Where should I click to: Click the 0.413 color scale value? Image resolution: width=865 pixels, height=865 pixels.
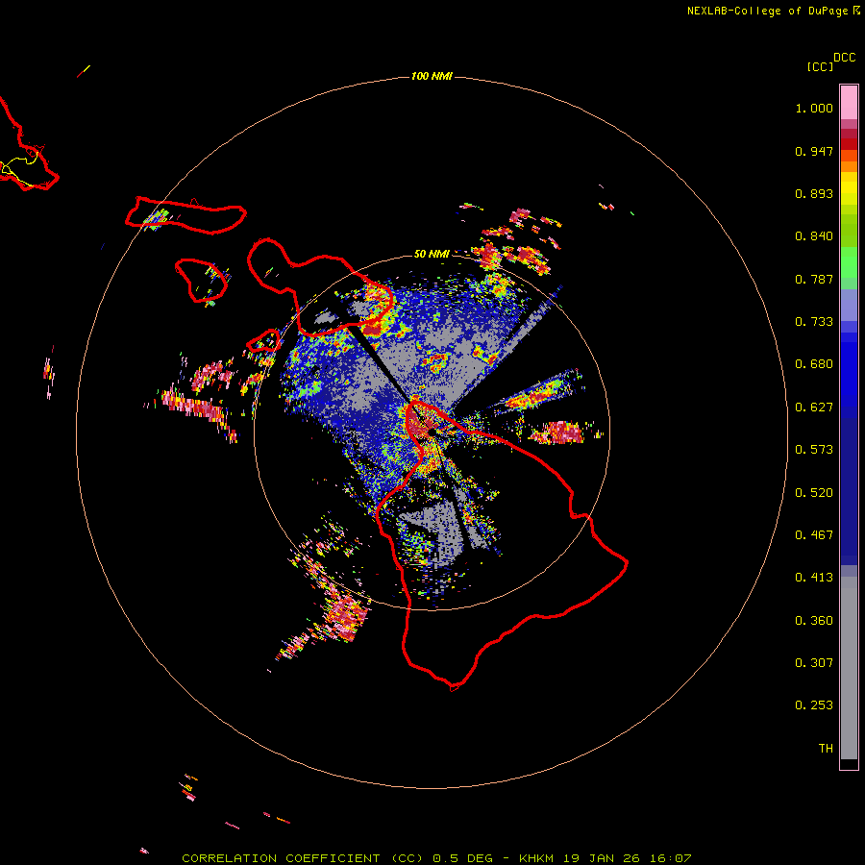[x=814, y=578]
